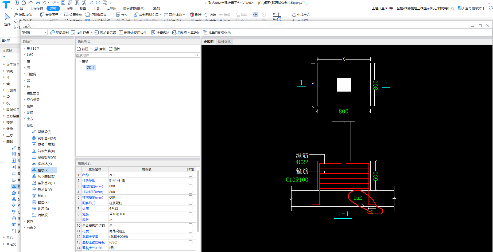Screen dimensions: 493x252
Task: Click property list vertical scrollbar
Action: point(198,201)
